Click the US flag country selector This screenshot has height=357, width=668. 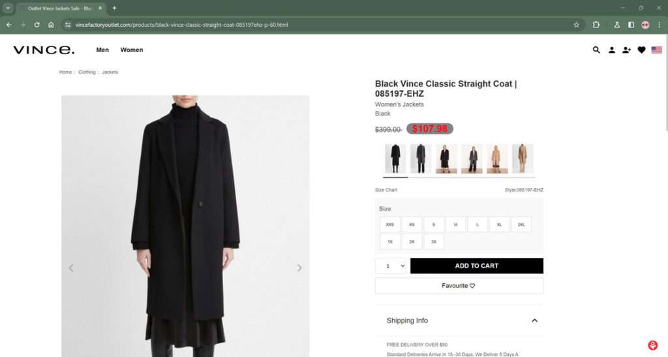click(656, 50)
